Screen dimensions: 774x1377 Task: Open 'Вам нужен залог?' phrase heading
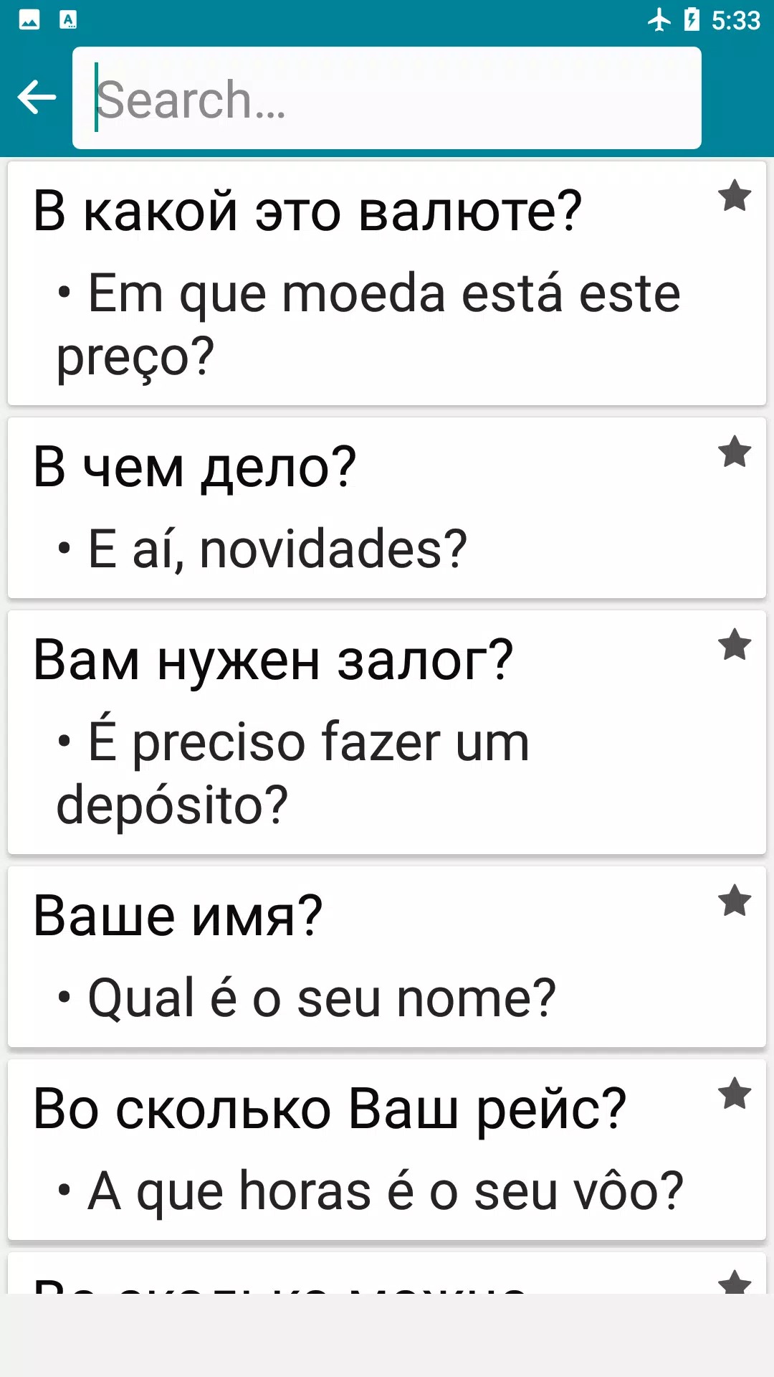tap(273, 661)
